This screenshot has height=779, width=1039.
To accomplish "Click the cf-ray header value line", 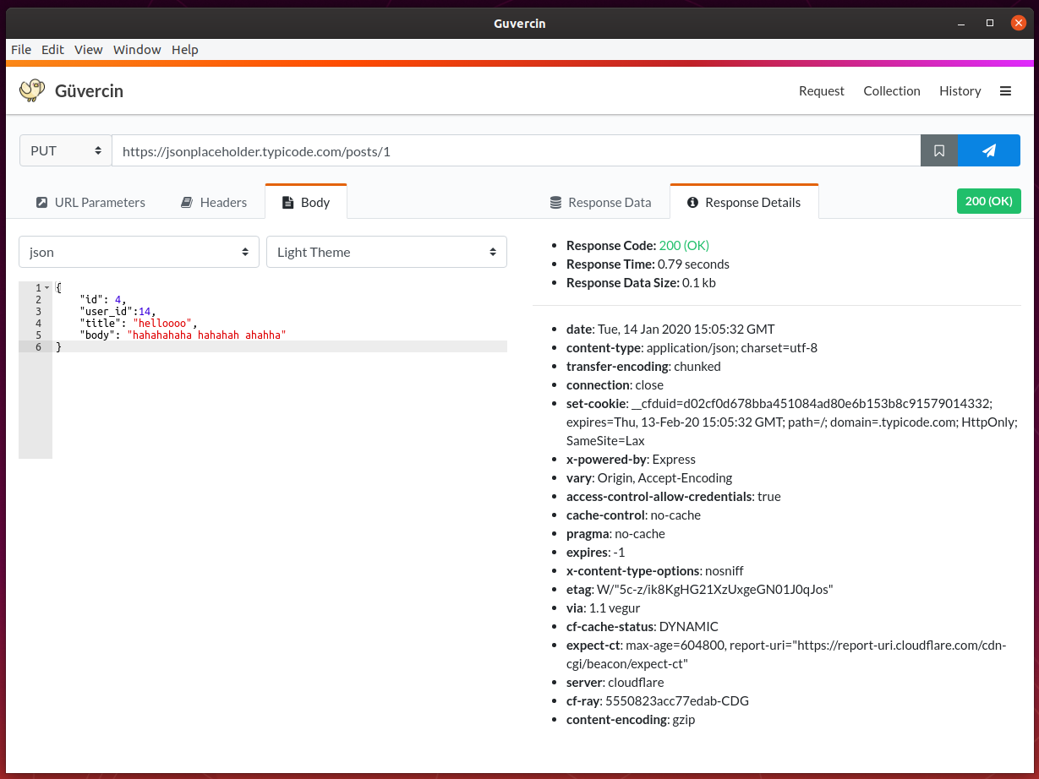I will click(658, 700).
